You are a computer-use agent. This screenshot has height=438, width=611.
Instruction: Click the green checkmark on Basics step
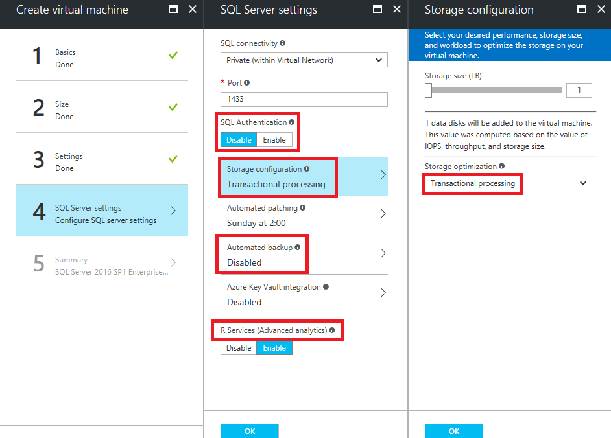[173, 55]
